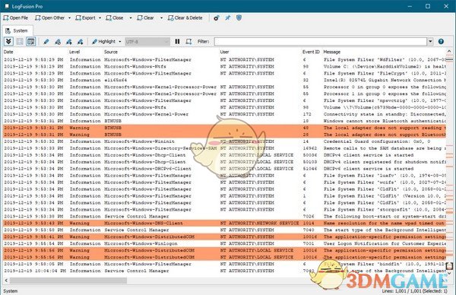The image size is (456, 295).
Task: Toggle the auto-scroll double-chevron icon
Action: [8, 42]
